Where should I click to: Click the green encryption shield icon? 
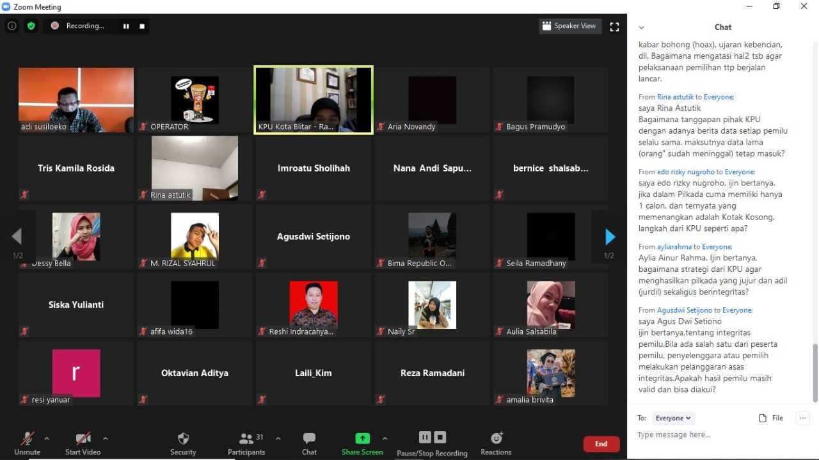tap(31, 26)
